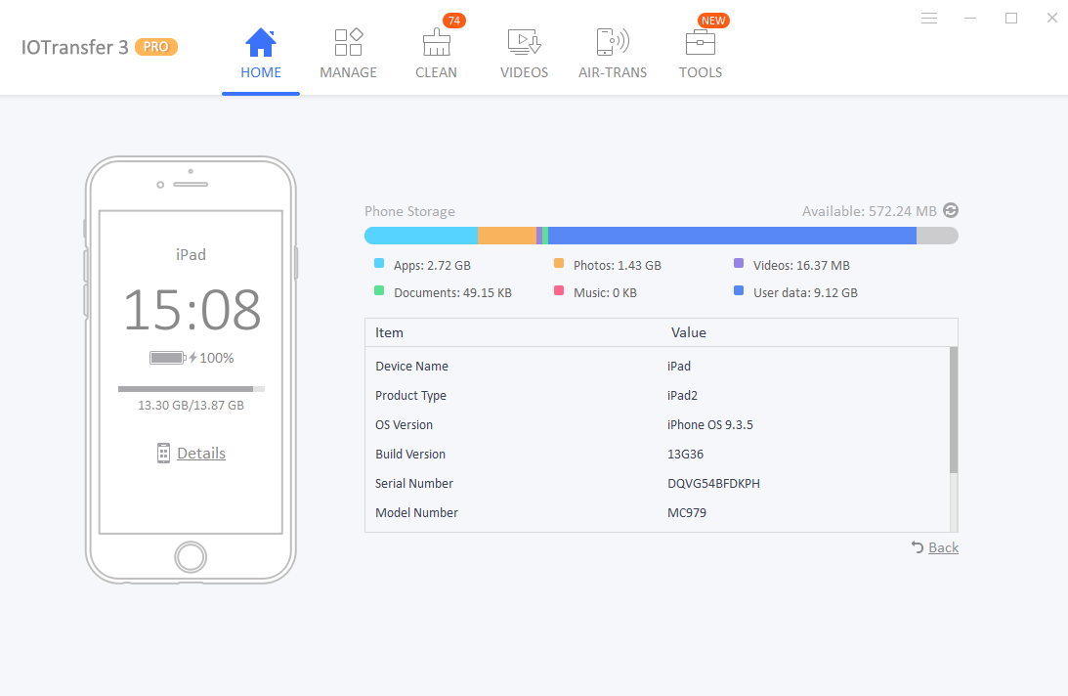Click the Videos purple legend swatch
Image resolution: width=1068 pixels, height=696 pixels.
[739, 264]
